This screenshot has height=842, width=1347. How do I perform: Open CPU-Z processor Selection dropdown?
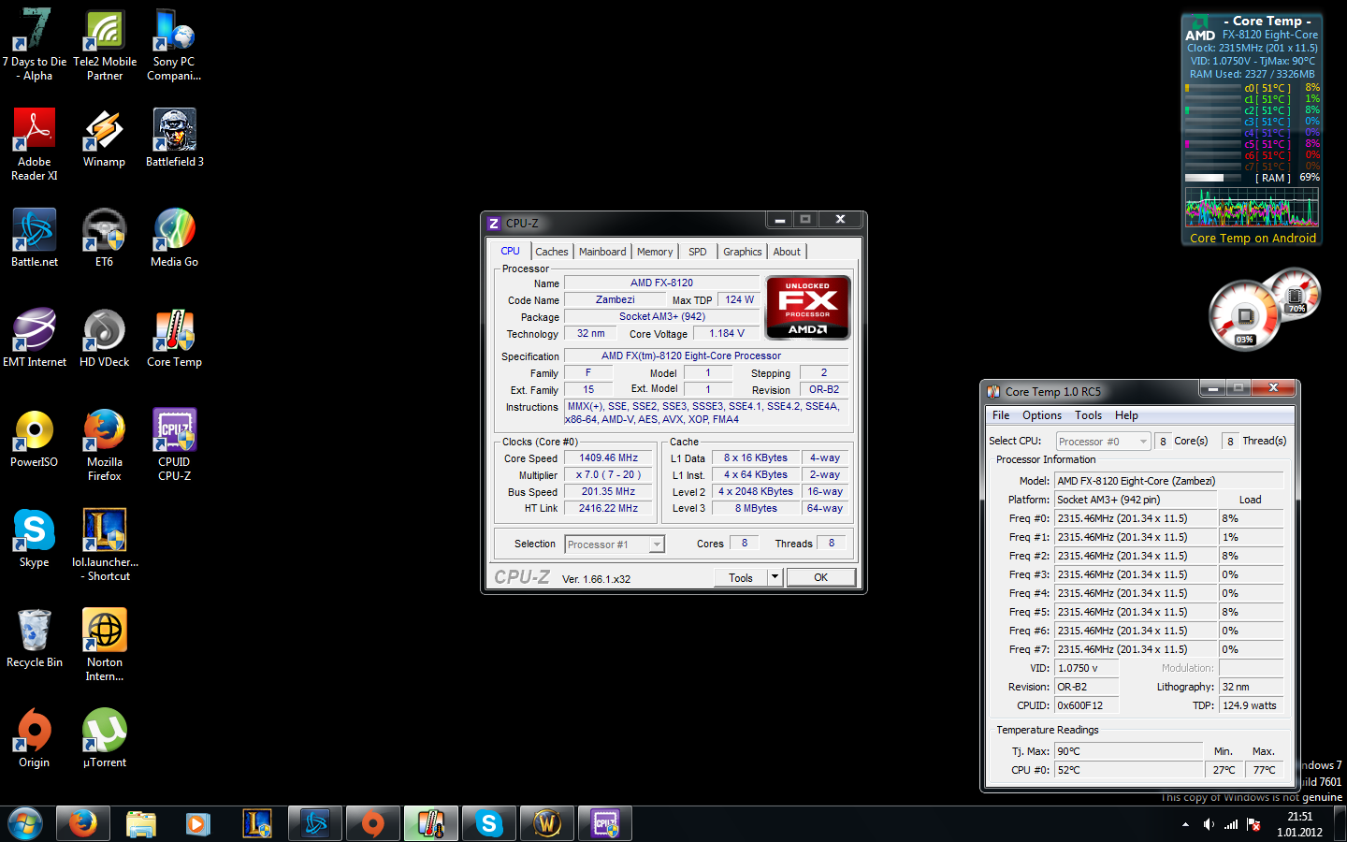615,544
